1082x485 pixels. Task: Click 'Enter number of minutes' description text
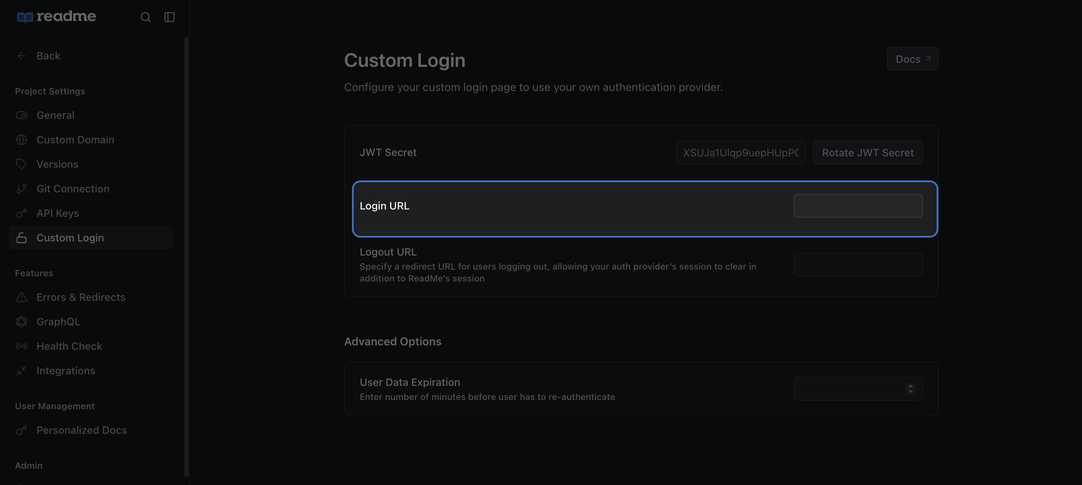coord(487,397)
